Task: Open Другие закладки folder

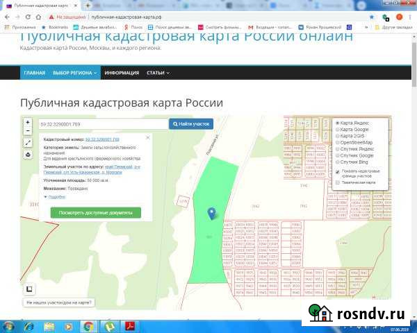Action: (x=394, y=27)
